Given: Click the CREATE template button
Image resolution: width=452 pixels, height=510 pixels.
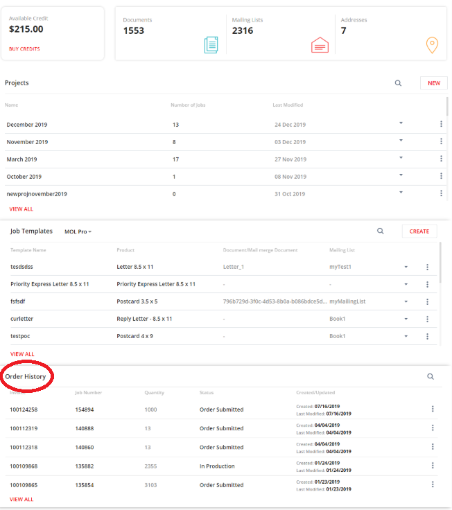Looking at the screenshot, I should click(419, 231).
